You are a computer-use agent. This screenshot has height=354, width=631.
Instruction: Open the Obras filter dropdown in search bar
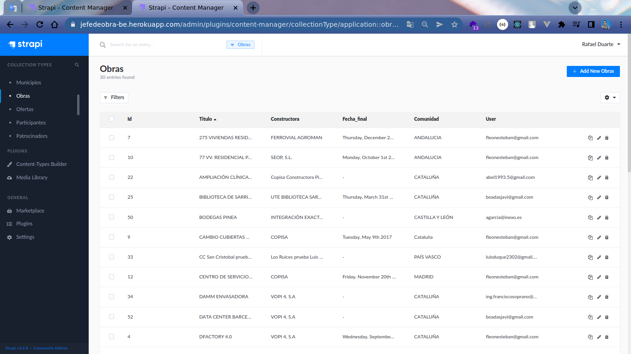[240, 45]
